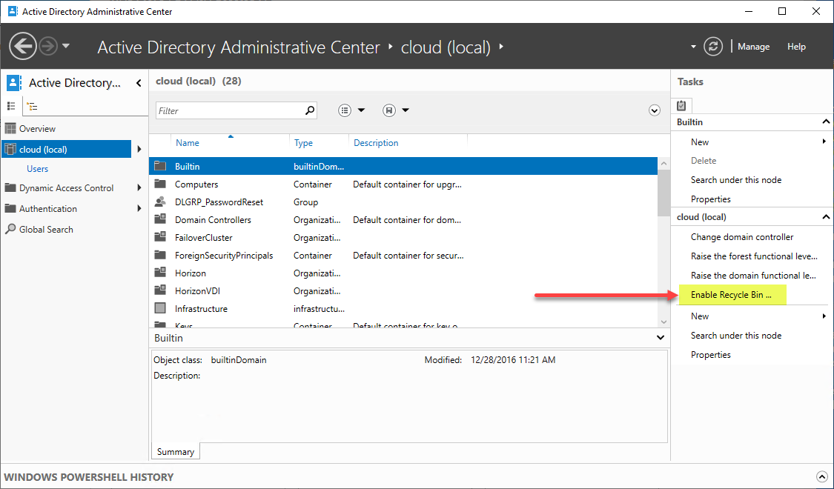Expand breadcrumb arrow after cloud (local)
The image size is (834, 489).
click(x=501, y=47)
